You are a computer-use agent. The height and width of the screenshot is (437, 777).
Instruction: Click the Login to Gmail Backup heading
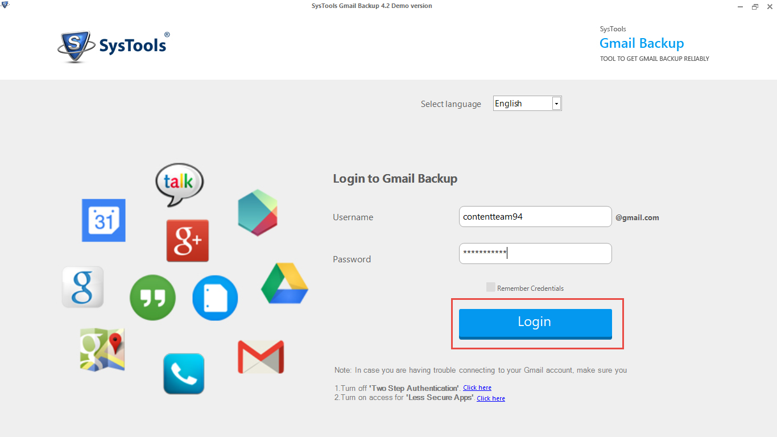pyautogui.click(x=395, y=179)
